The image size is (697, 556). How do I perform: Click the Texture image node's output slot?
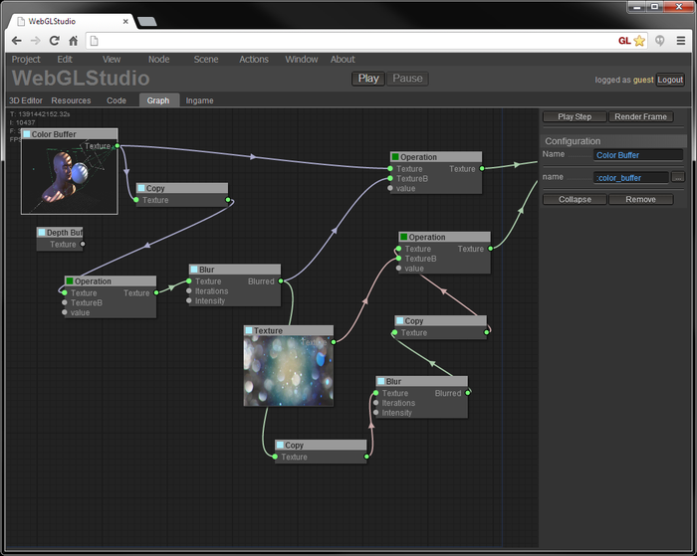(x=334, y=341)
